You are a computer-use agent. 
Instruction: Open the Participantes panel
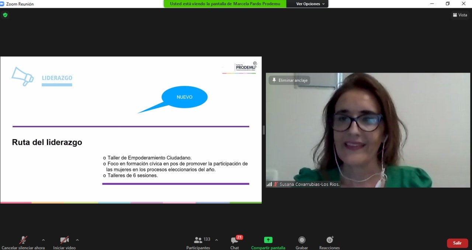198,241
